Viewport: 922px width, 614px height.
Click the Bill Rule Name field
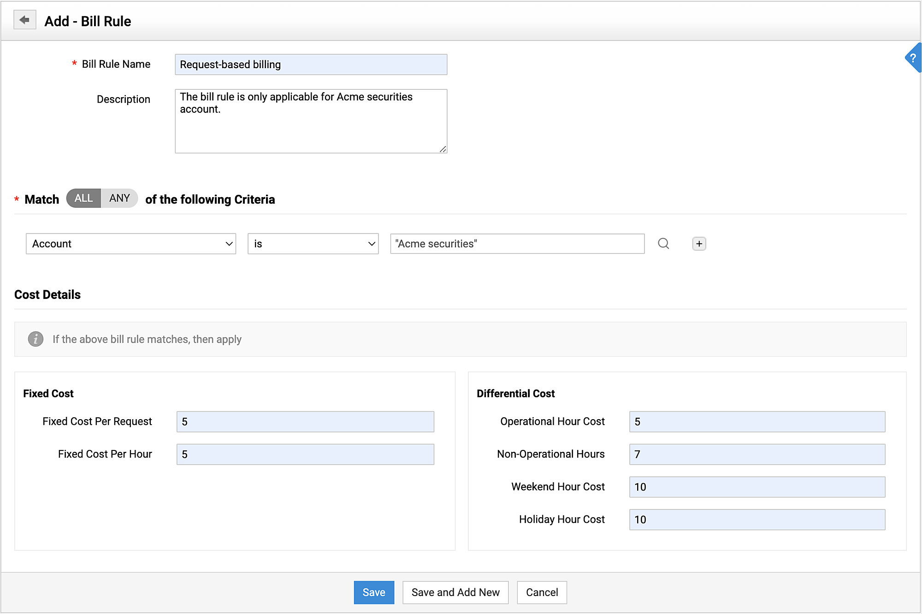[x=311, y=64]
